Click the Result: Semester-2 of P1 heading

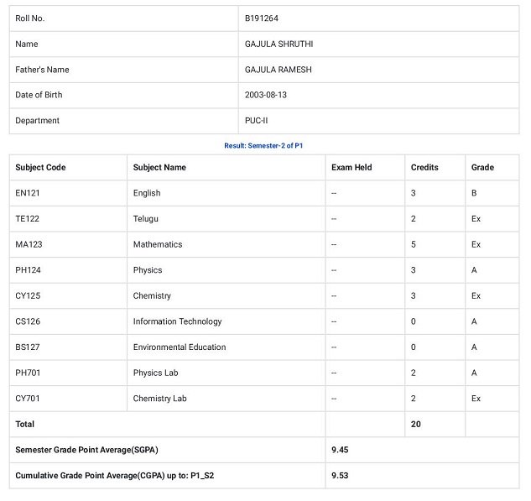click(263, 146)
